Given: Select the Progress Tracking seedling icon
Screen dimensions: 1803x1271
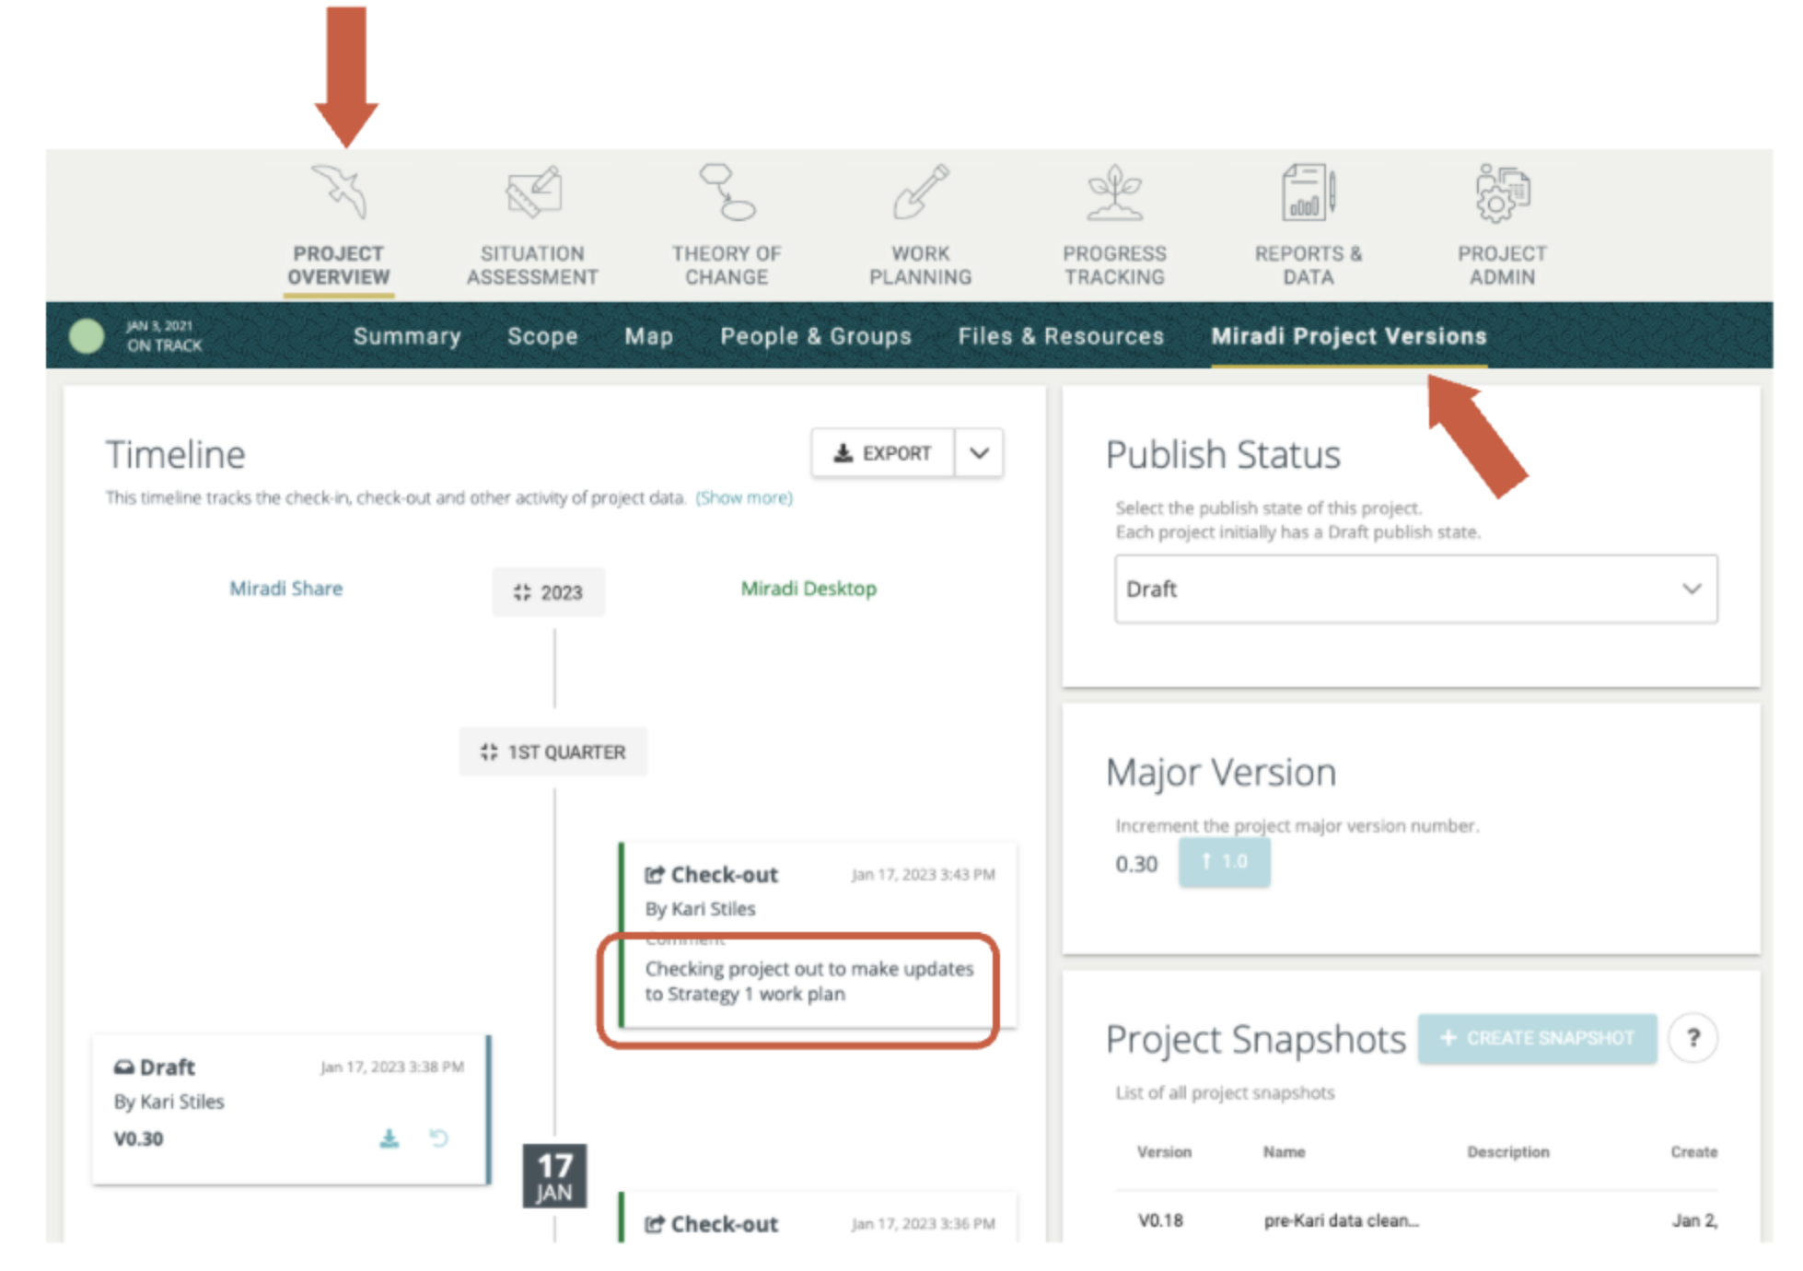Looking at the screenshot, I should (1116, 191).
